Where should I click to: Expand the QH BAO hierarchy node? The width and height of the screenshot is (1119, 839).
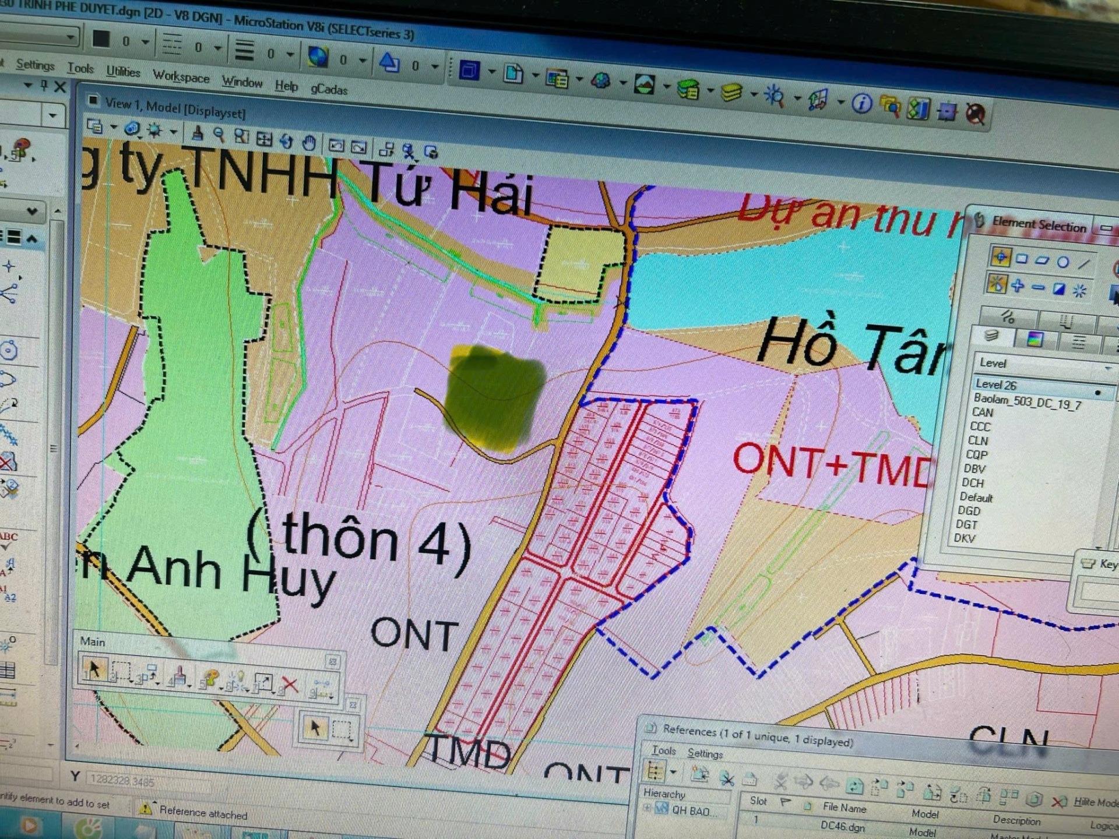tap(647, 808)
